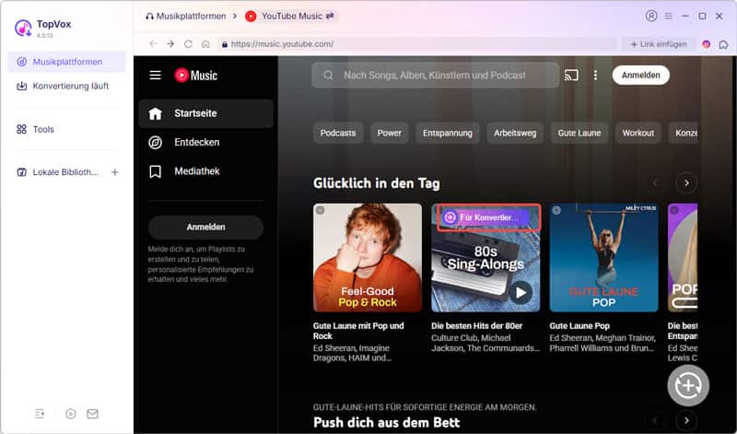Click the Musikplattformen breadcrumb
This screenshot has width=737, height=434.
click(186, 16)
